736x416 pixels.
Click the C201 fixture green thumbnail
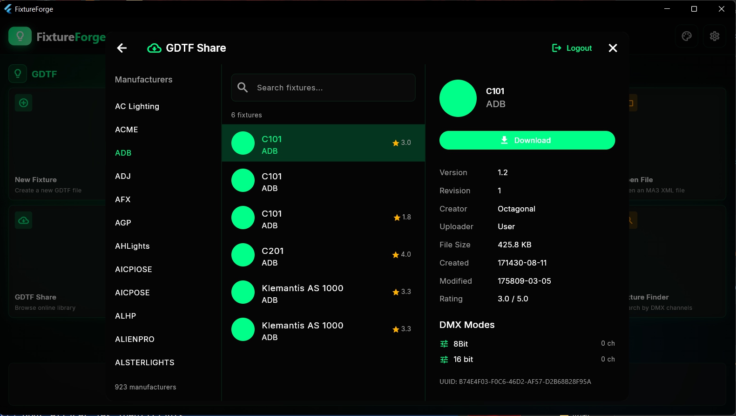243,255
